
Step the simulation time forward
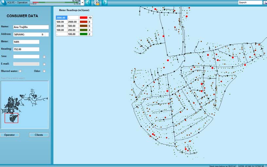coord(105,3)
